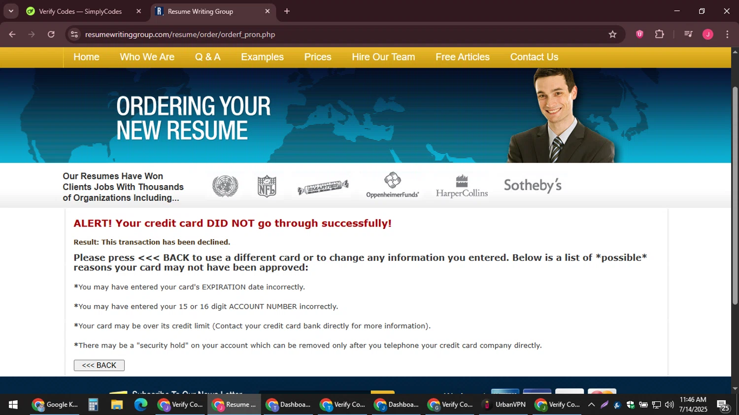Click the NFL logo
739x415 pixels.
267,186
